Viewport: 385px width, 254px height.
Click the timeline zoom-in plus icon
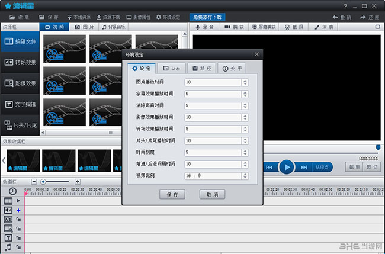[x=77, y=181]
